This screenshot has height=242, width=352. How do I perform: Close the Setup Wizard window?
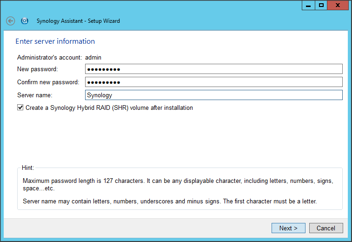[338, 6]
